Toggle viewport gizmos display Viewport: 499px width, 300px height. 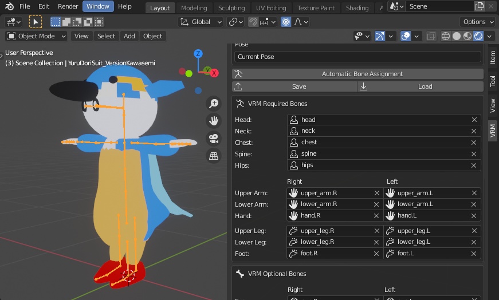pyautogui.click(x=379, y=36)
